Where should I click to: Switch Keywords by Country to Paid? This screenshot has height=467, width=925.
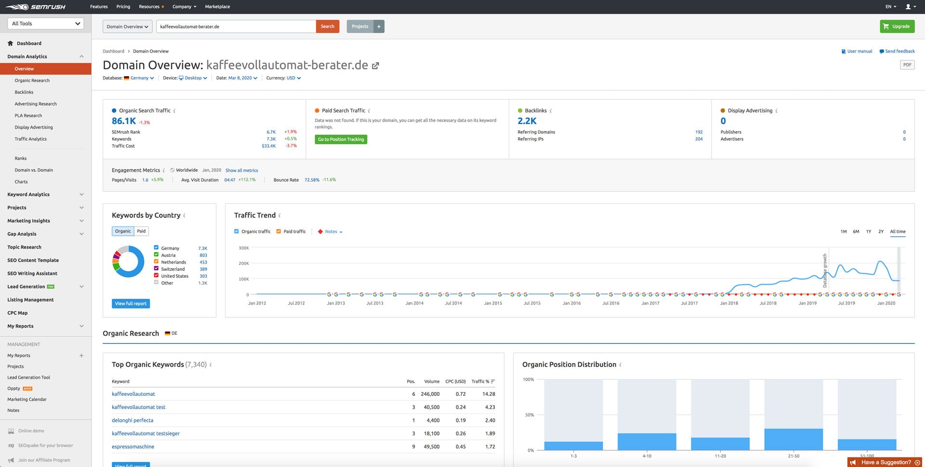click(141, 231)
